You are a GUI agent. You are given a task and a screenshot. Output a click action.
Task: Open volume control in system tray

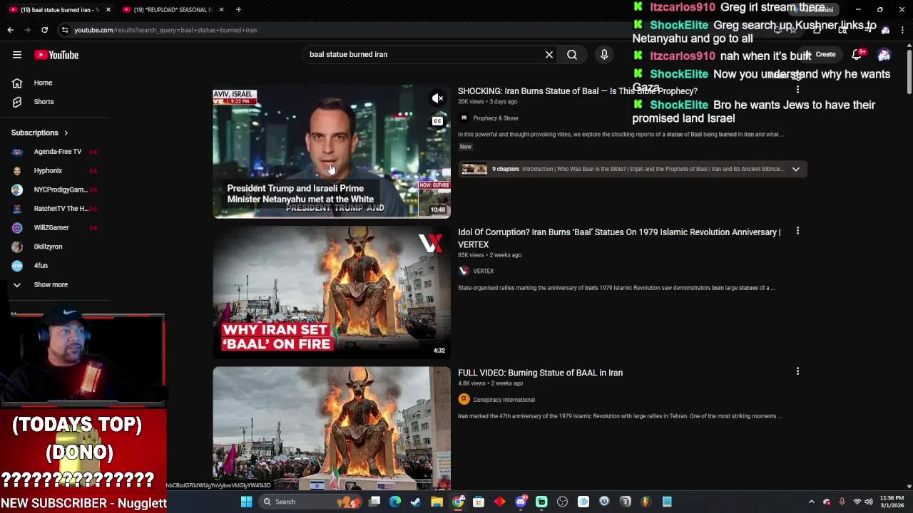coord(869,502)
